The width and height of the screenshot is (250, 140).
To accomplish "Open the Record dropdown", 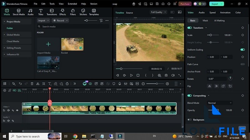I will tap(60, 21).
